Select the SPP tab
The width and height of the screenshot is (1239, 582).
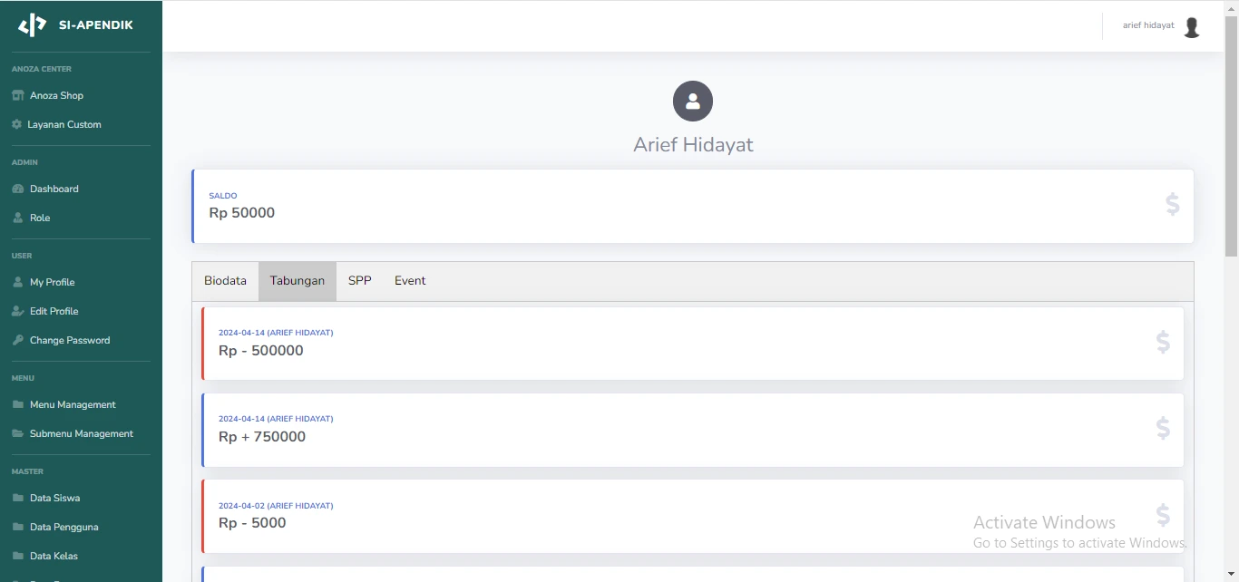pos(360,281)
